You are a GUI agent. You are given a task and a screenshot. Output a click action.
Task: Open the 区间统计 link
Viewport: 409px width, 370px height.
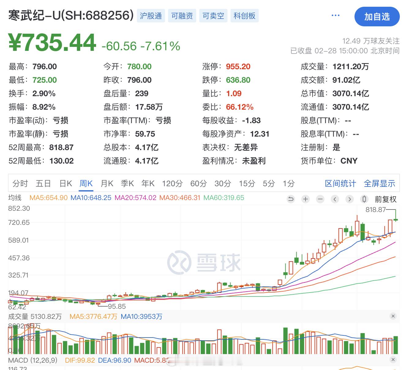(x=340, y=183)
